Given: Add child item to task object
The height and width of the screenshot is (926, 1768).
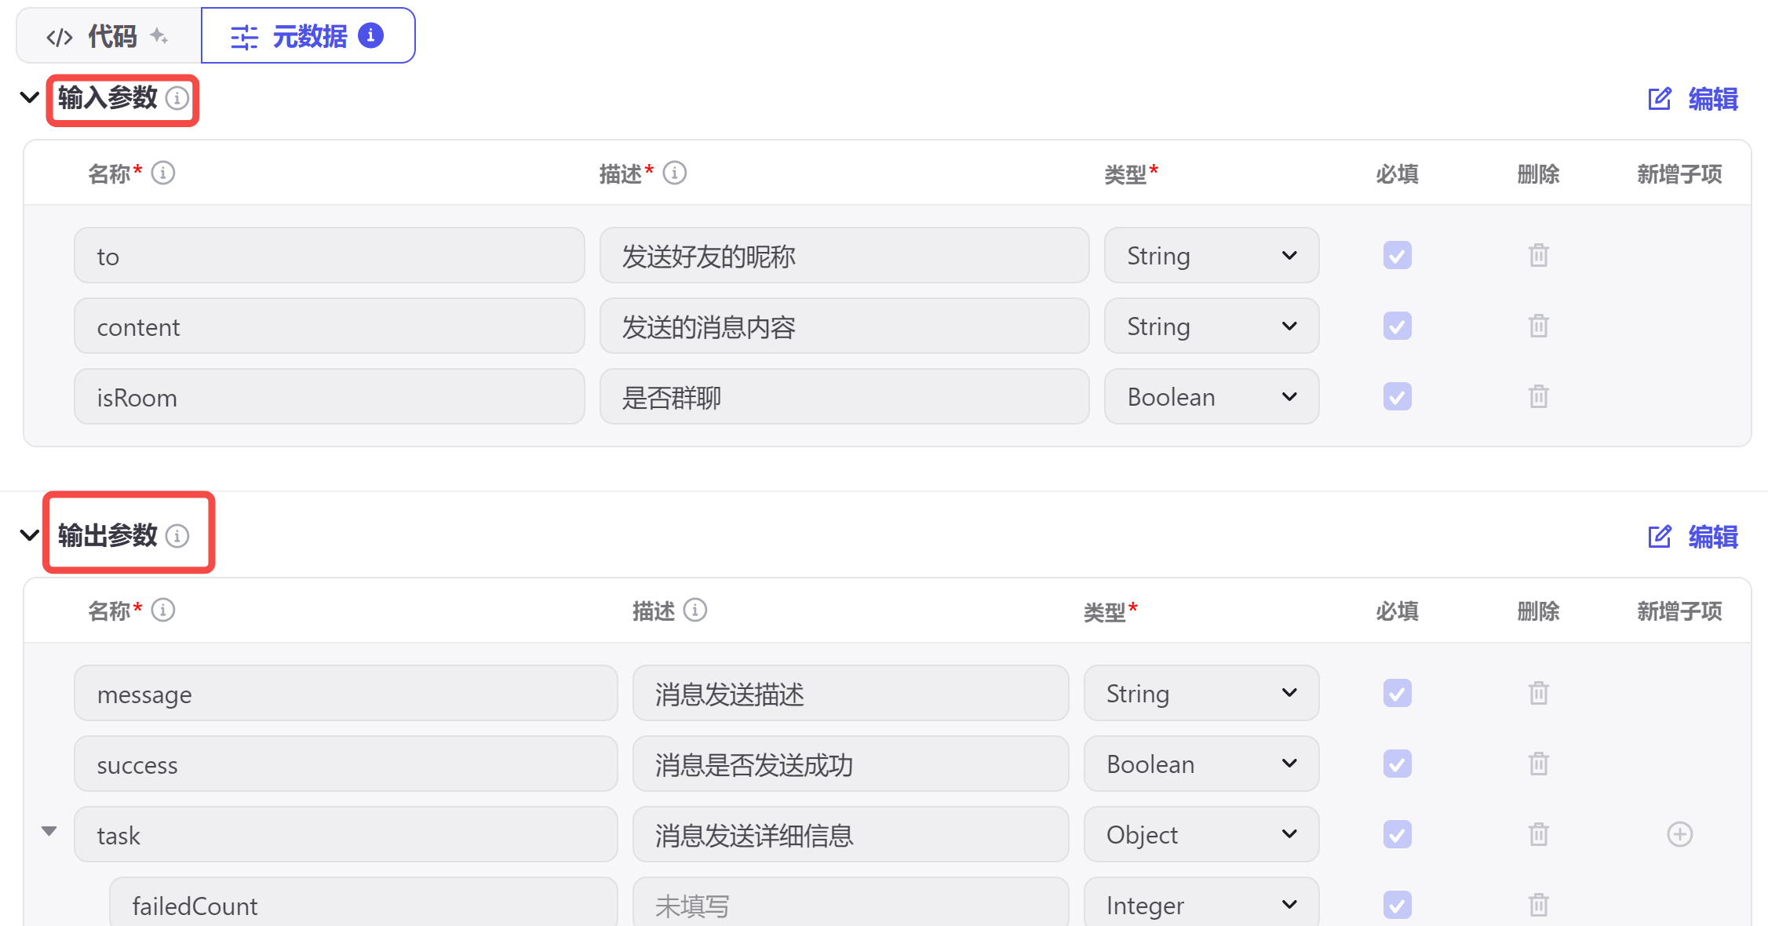Looking at the screenshot, I should 1679,834.
